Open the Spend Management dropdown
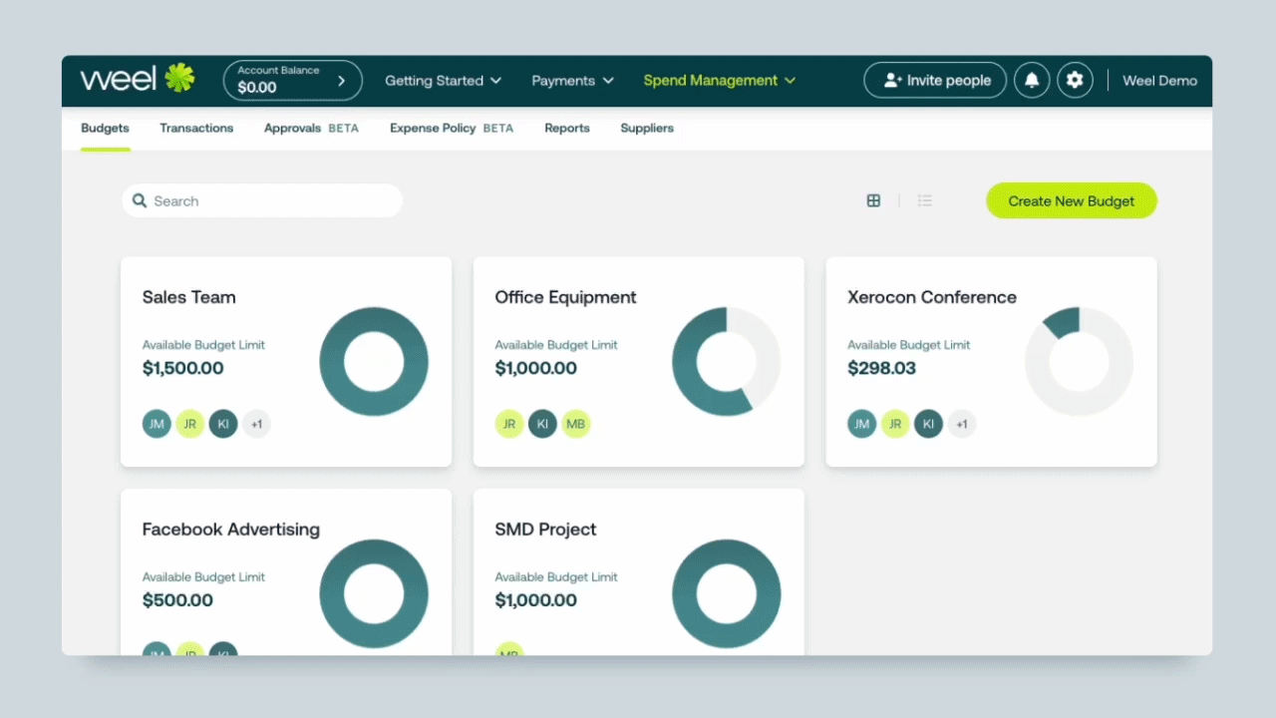 coord(720,81)
